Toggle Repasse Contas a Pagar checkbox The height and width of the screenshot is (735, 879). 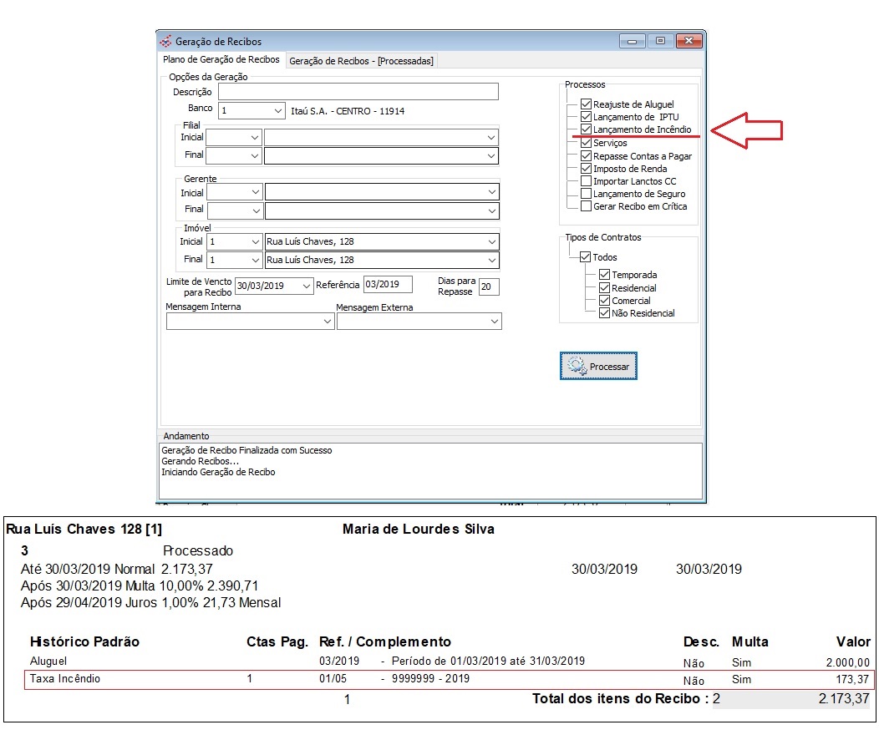click(587, 155)
